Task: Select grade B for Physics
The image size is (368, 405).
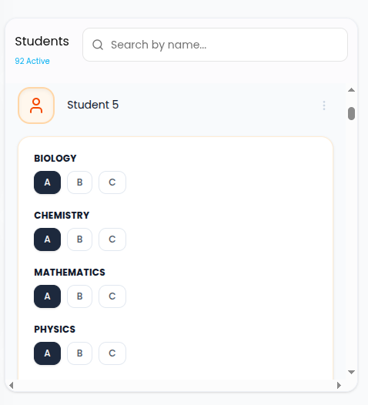Action: (x=79, y=353)
